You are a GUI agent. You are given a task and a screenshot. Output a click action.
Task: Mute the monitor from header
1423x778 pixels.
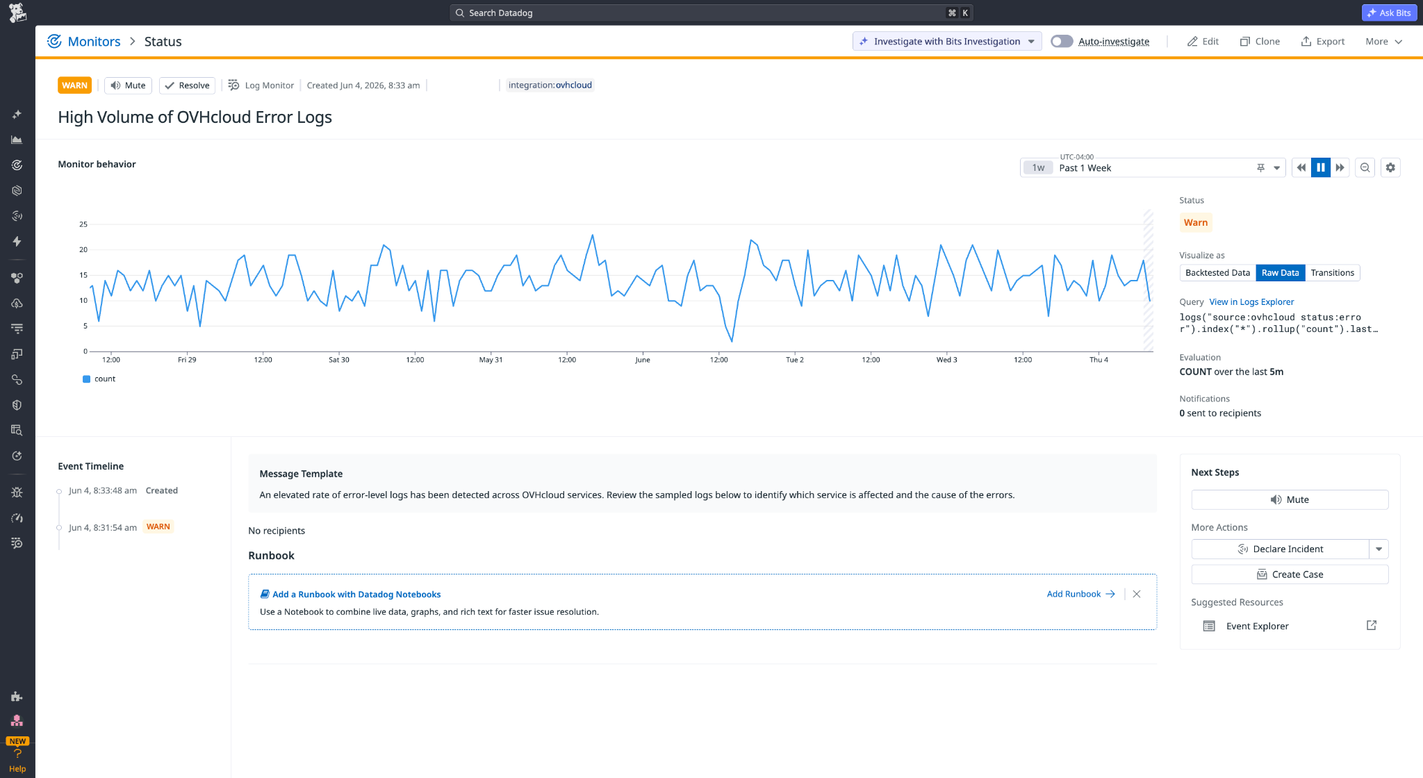pos(129,85)
